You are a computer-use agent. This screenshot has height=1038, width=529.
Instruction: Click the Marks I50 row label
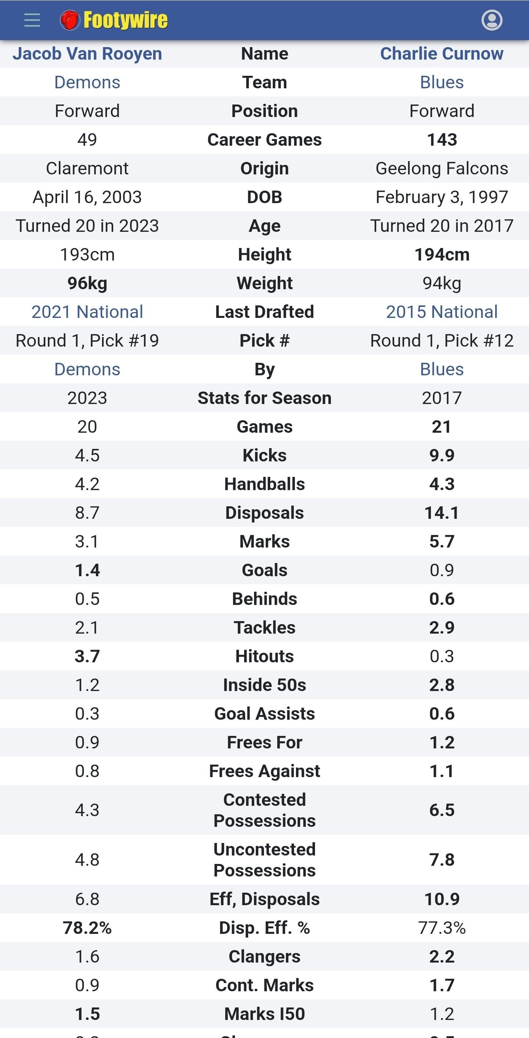coord(265,1014)
